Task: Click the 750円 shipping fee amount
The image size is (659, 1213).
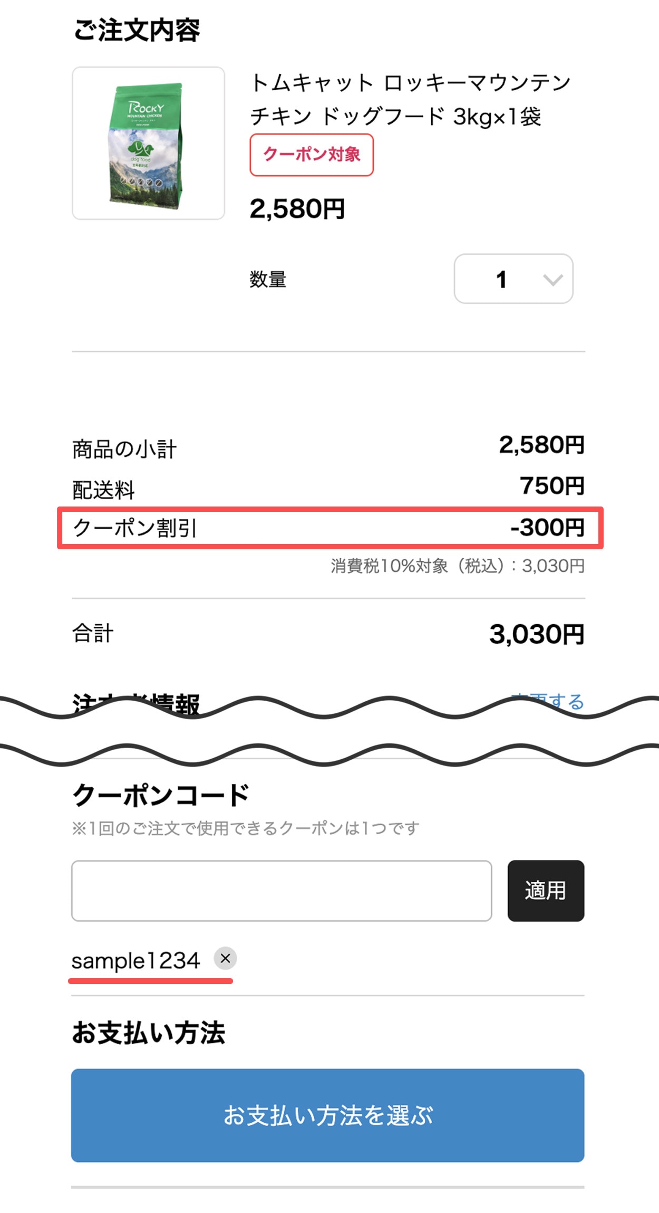Action: 552,486
